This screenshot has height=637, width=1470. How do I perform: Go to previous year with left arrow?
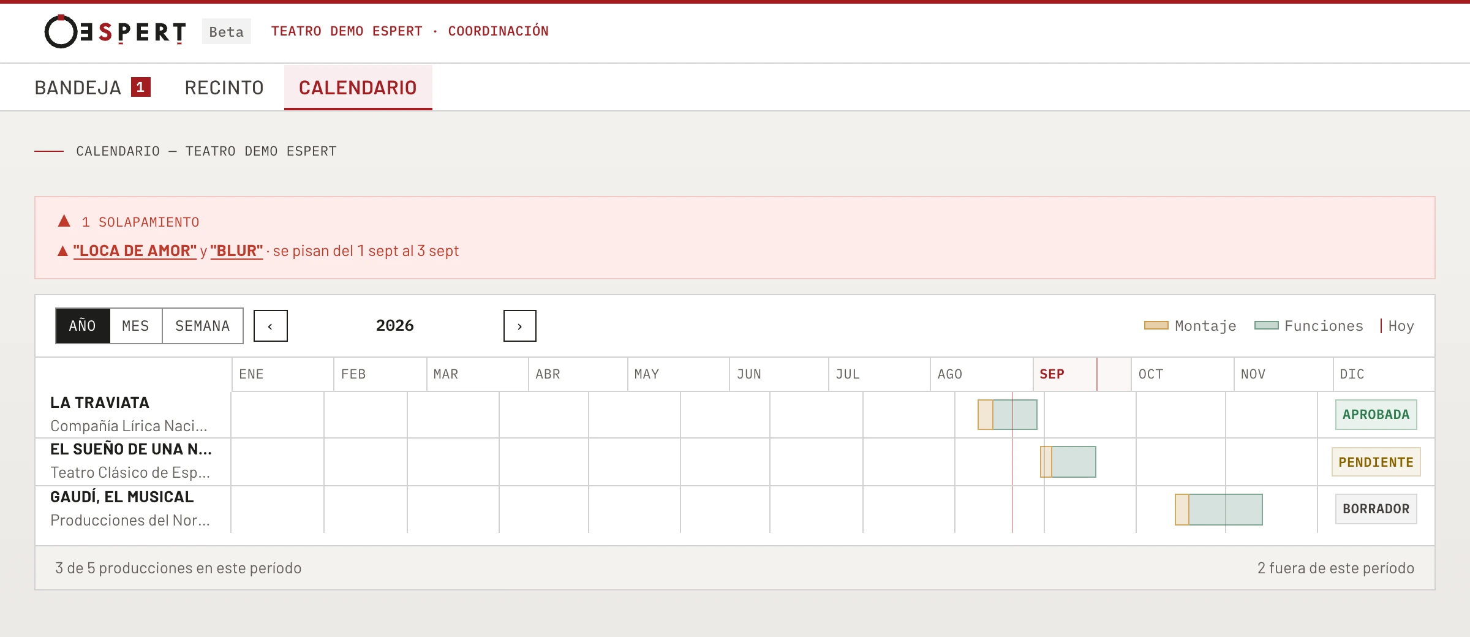[271, 326]
